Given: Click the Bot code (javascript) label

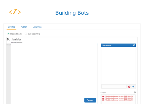Looking at the screenshot, I should click(16, 43).
